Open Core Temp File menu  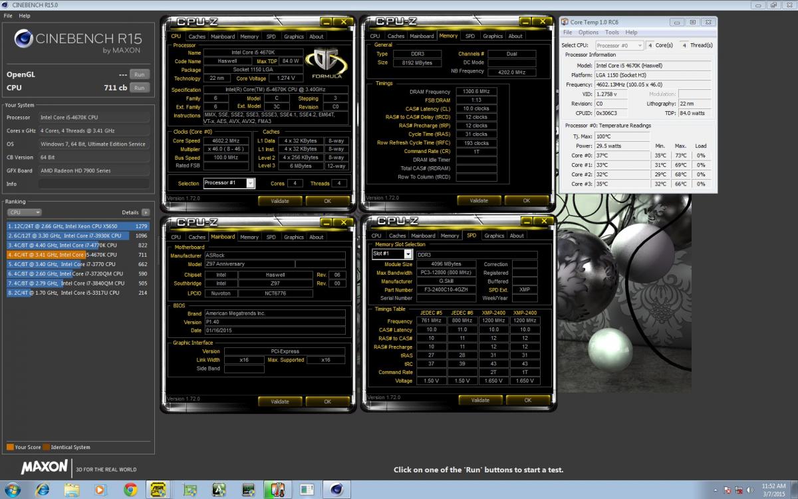click(x=567, y=32)
